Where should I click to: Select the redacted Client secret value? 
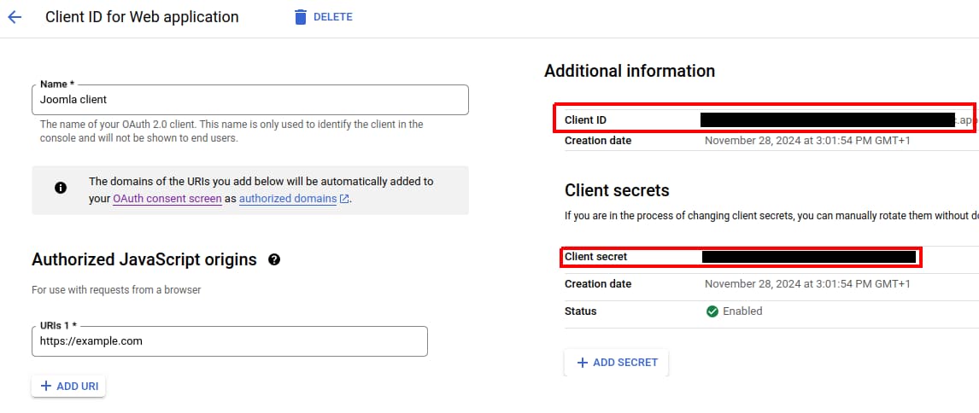coord(808,256)
